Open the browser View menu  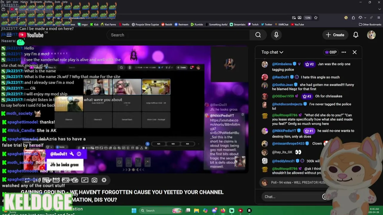click(16, 2)
